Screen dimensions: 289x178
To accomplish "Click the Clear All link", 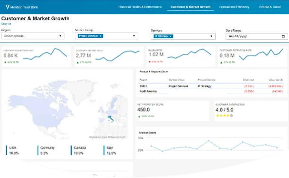I will [x=6, y=24].
